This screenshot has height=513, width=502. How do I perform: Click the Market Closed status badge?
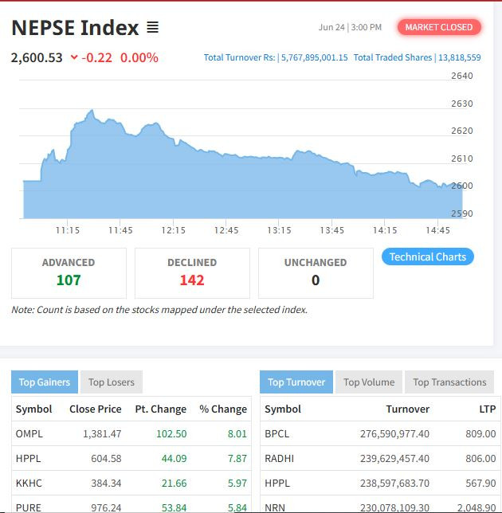coord(438,27)
